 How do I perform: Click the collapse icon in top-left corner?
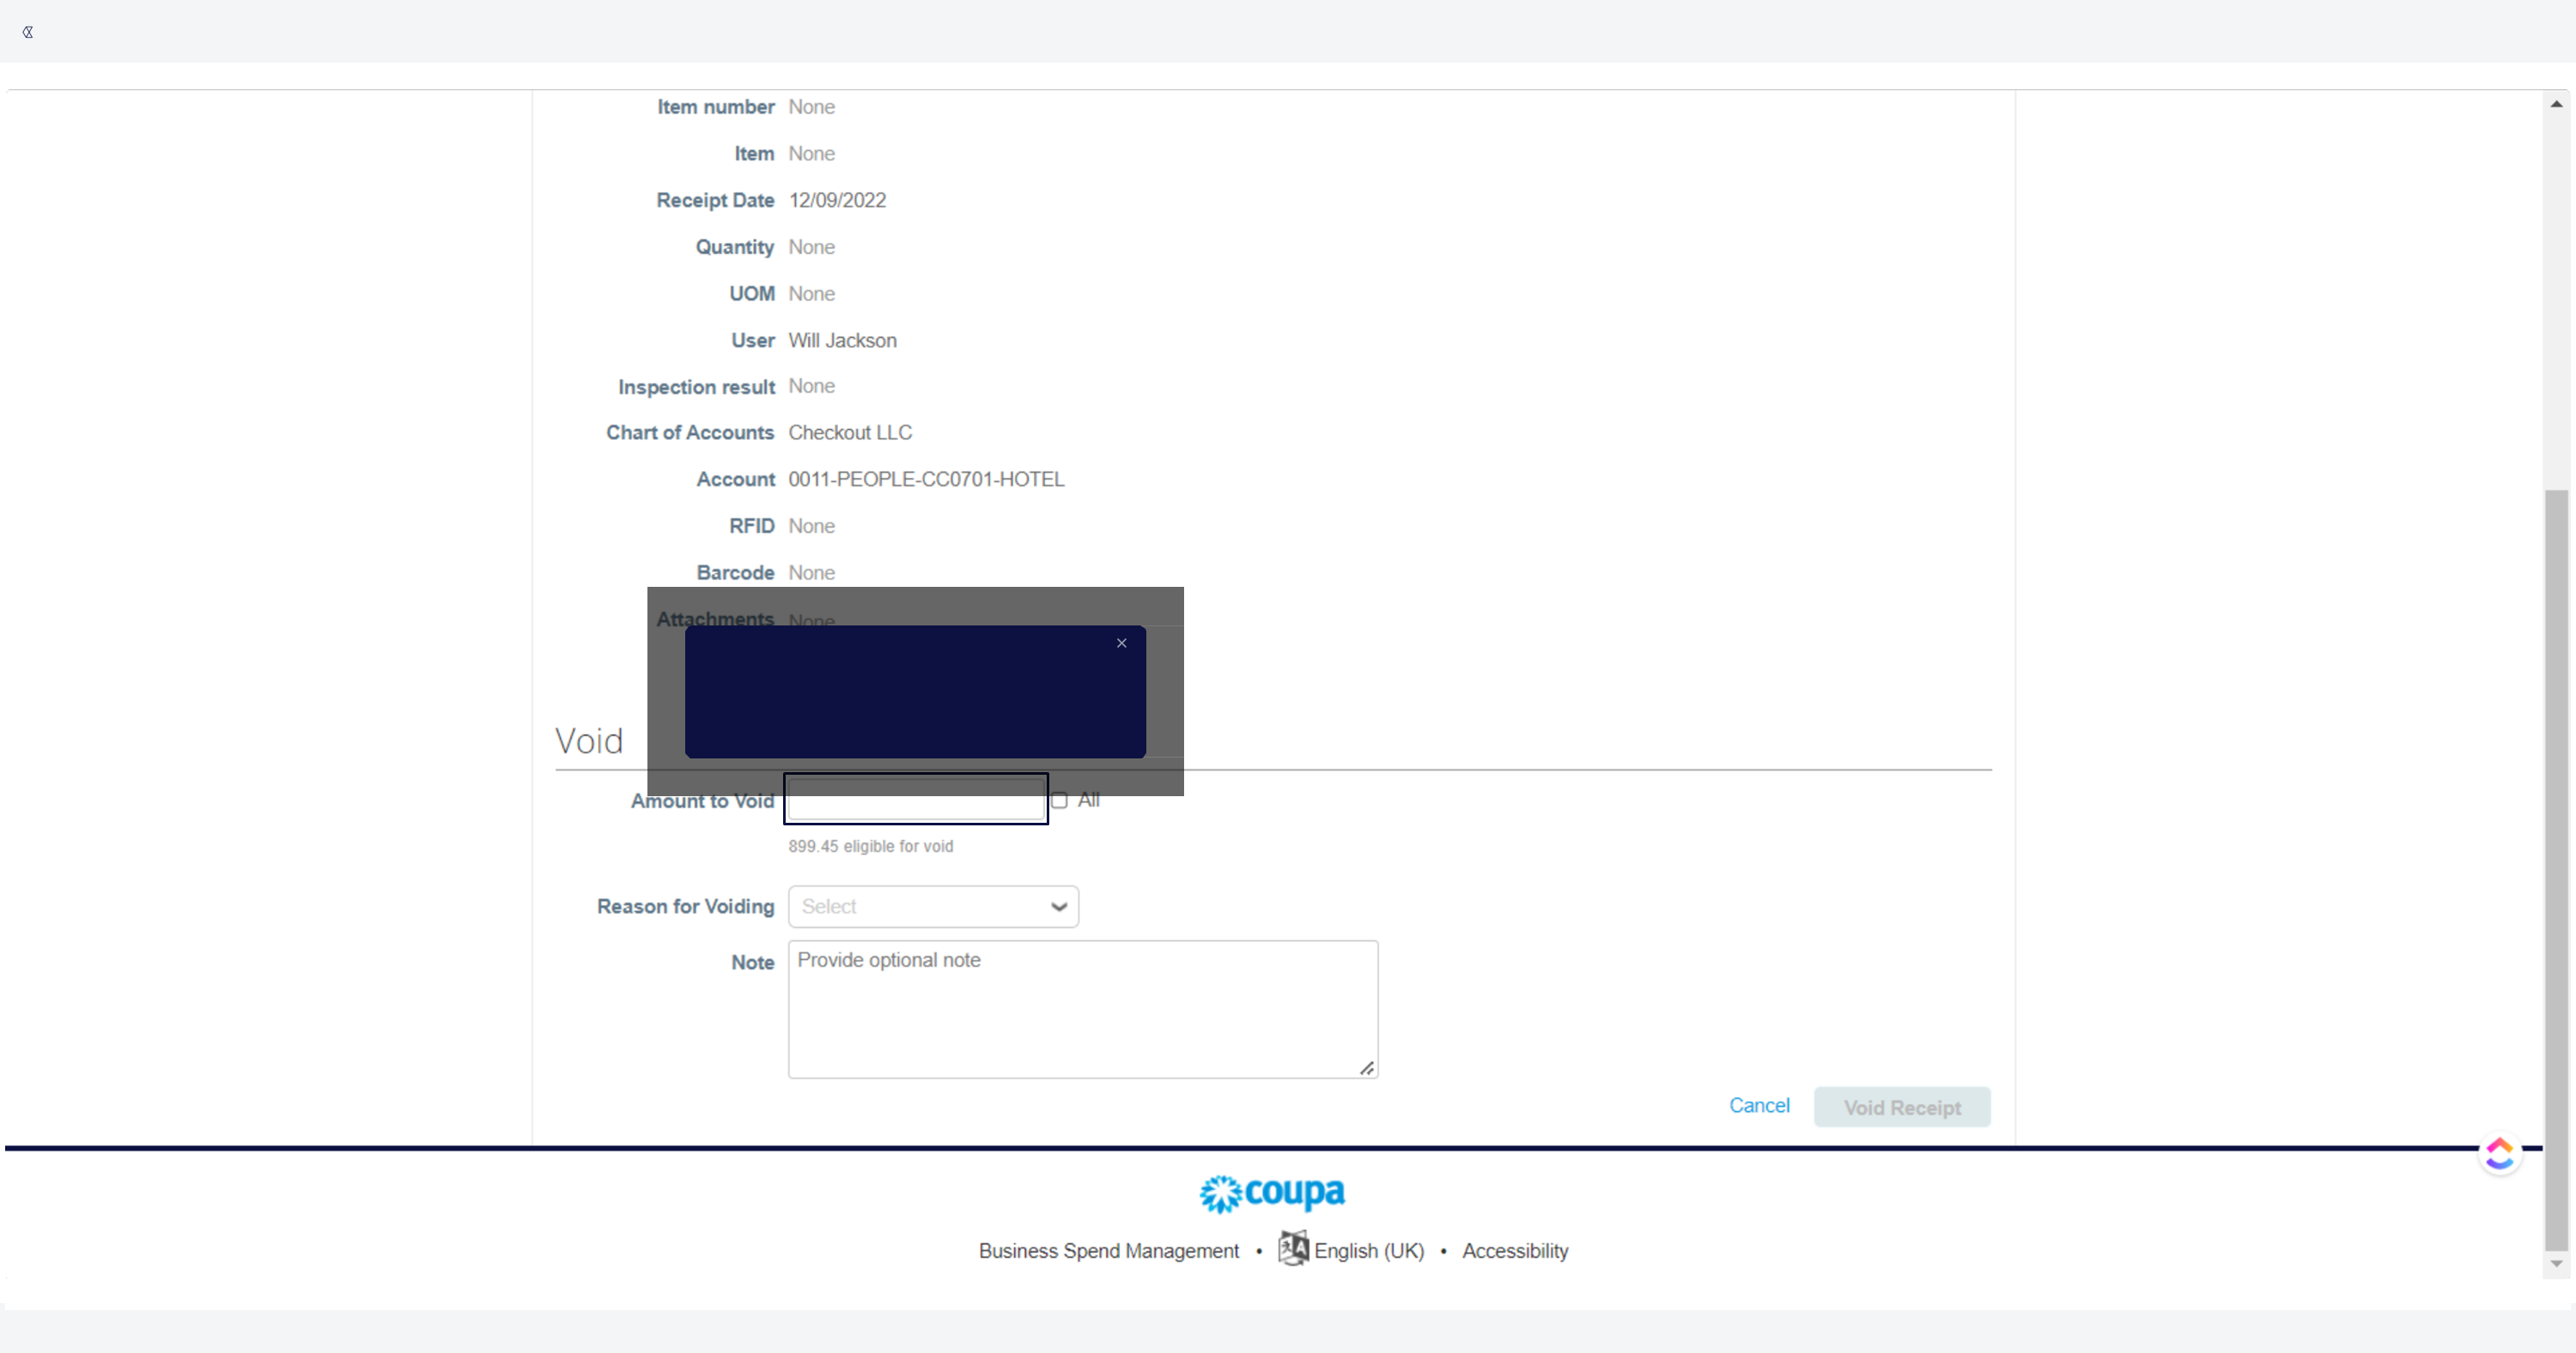[28, 32]
